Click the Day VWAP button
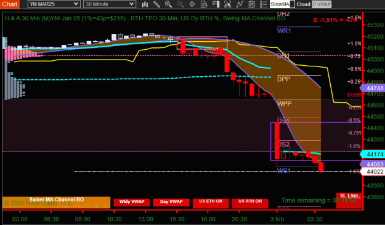The height and width of the screenshot is (225, 385). pos(171,202)
